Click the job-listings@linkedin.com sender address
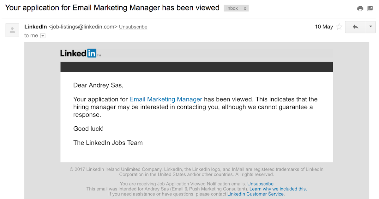The image size is (379, 199). 83,27
